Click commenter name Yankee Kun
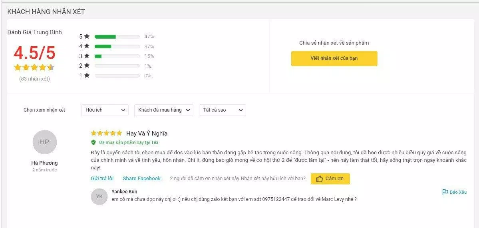 click(x=124, y=192)
